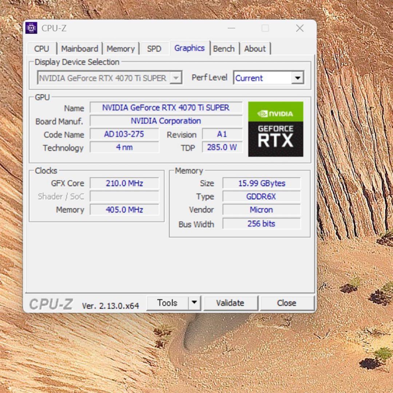Switch to the Graphics tab
The height and width of the screenshot is (393, 393).
point(189,48)
